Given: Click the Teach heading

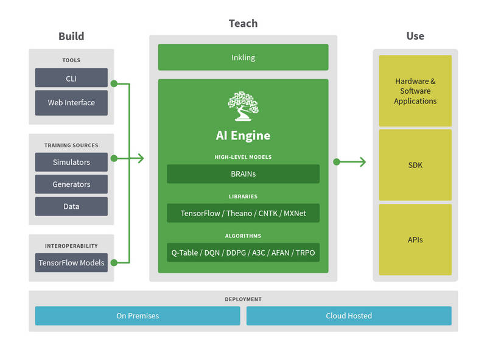Looking at the screenshot, I should click(x=243, y=23).
